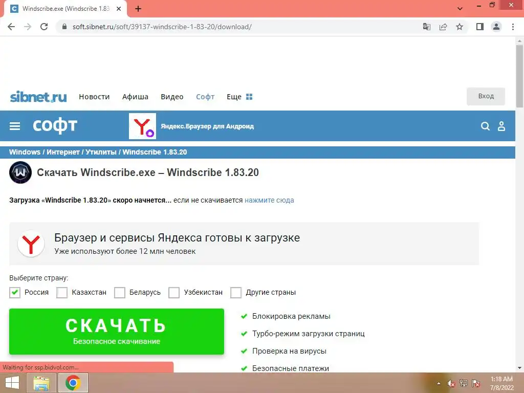The height and width of the screenshot is (393, 524).
Task: Click the Yandex Browser Android ad icon
Action: 142,126
